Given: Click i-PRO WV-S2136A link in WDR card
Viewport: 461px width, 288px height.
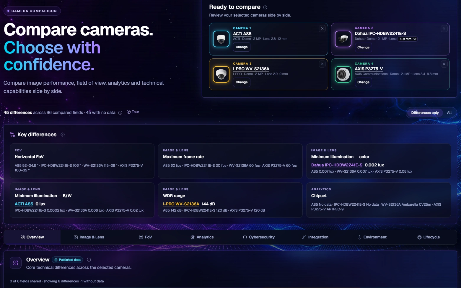Looking at the screenshot, I should pos(181,204).
